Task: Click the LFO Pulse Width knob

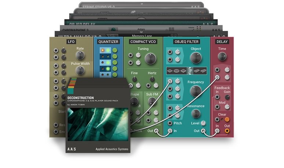Action: click(80, 70)
